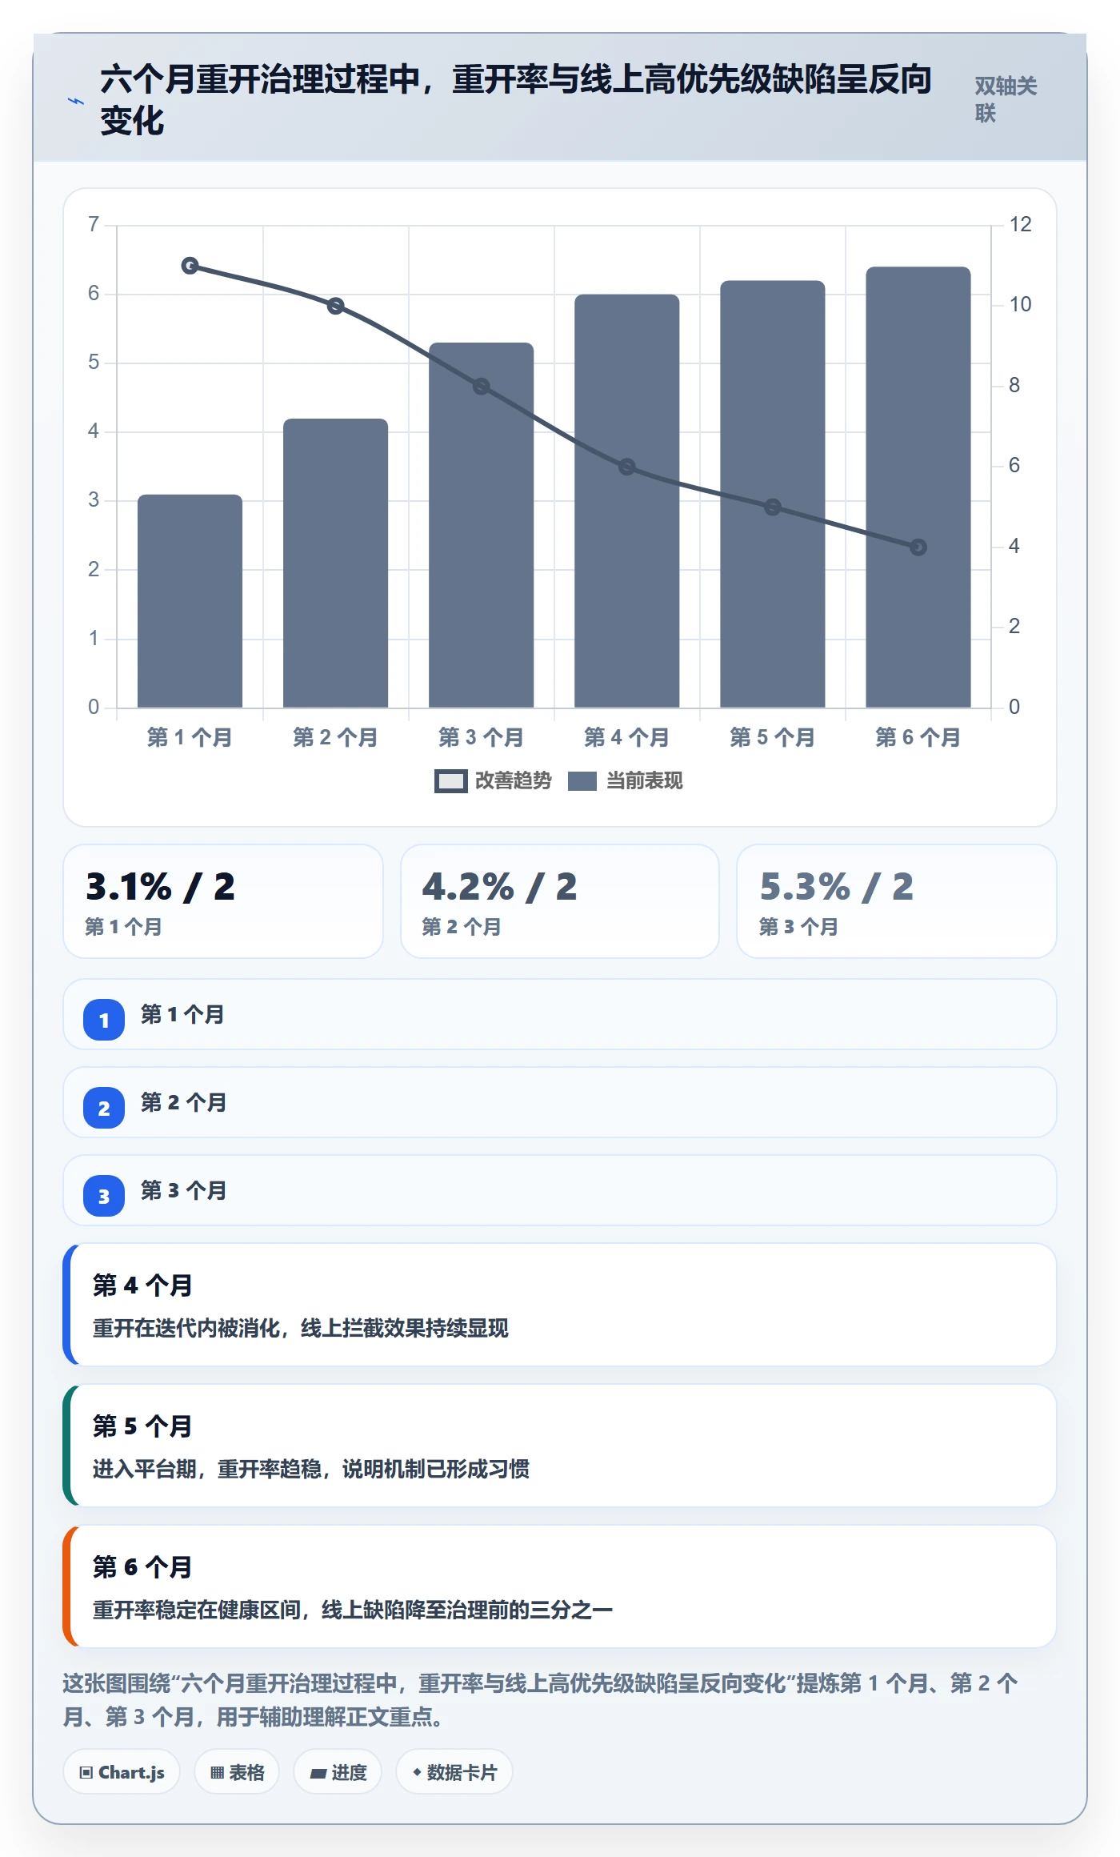This screenshot has height=1857, width=1120.
Task: Click the 改善趋势 legend label
Action: (x=513, y=781)
